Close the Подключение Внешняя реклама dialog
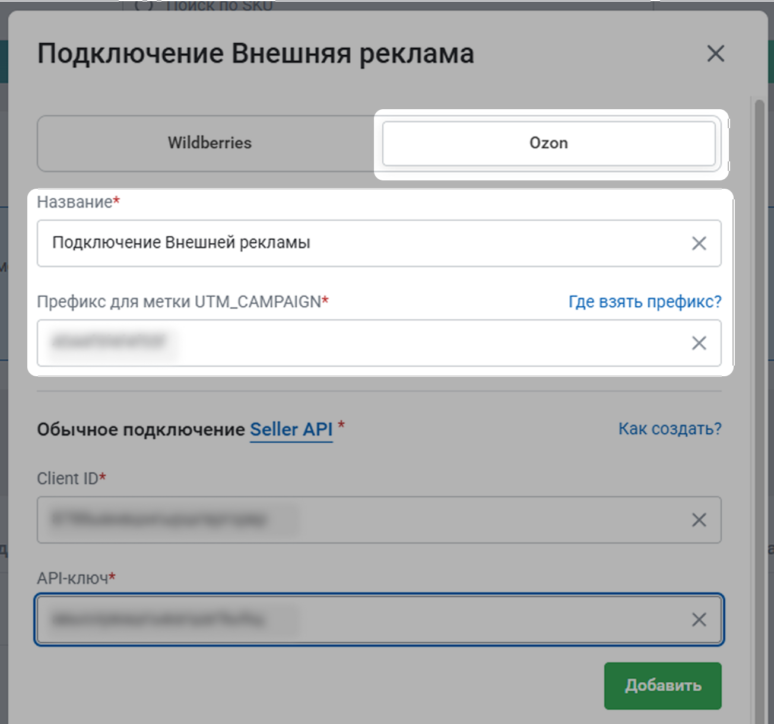774x724 pixels. [716, 53]
